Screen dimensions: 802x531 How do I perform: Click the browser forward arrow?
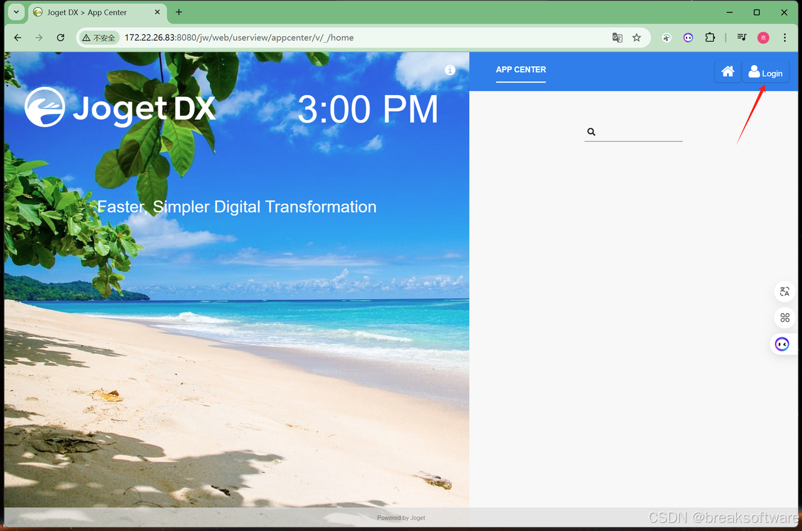[x=39, y=38]
